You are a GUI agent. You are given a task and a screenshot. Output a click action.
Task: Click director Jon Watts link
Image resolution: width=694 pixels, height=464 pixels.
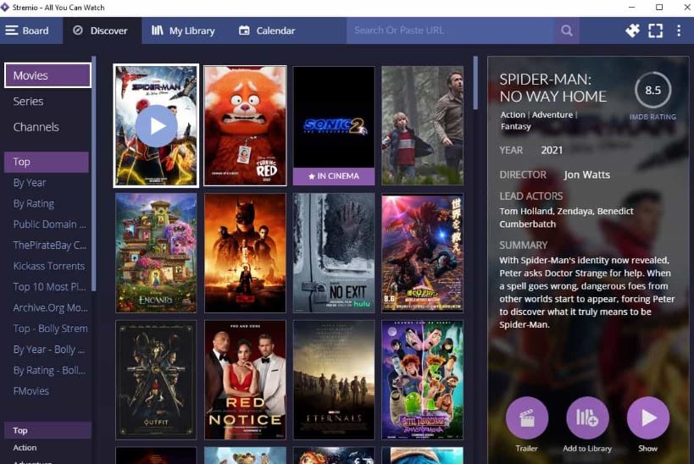click(587, 174)
